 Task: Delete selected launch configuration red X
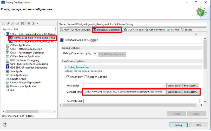22,23
